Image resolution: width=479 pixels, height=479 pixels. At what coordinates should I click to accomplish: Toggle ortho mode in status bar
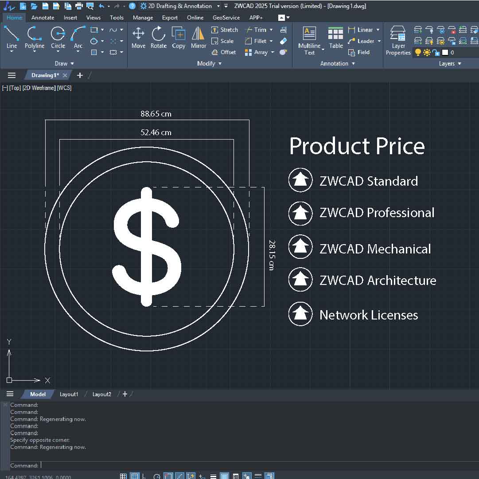[x=144, y=475]
